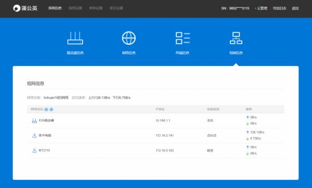Click the IP地址 column header
312x188 pixels.
click(x=160, y=109)
